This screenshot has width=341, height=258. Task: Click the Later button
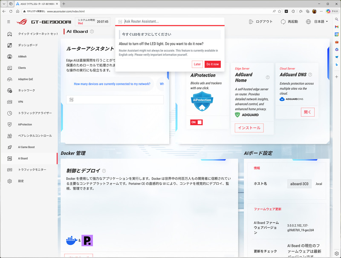click(197, 64)
